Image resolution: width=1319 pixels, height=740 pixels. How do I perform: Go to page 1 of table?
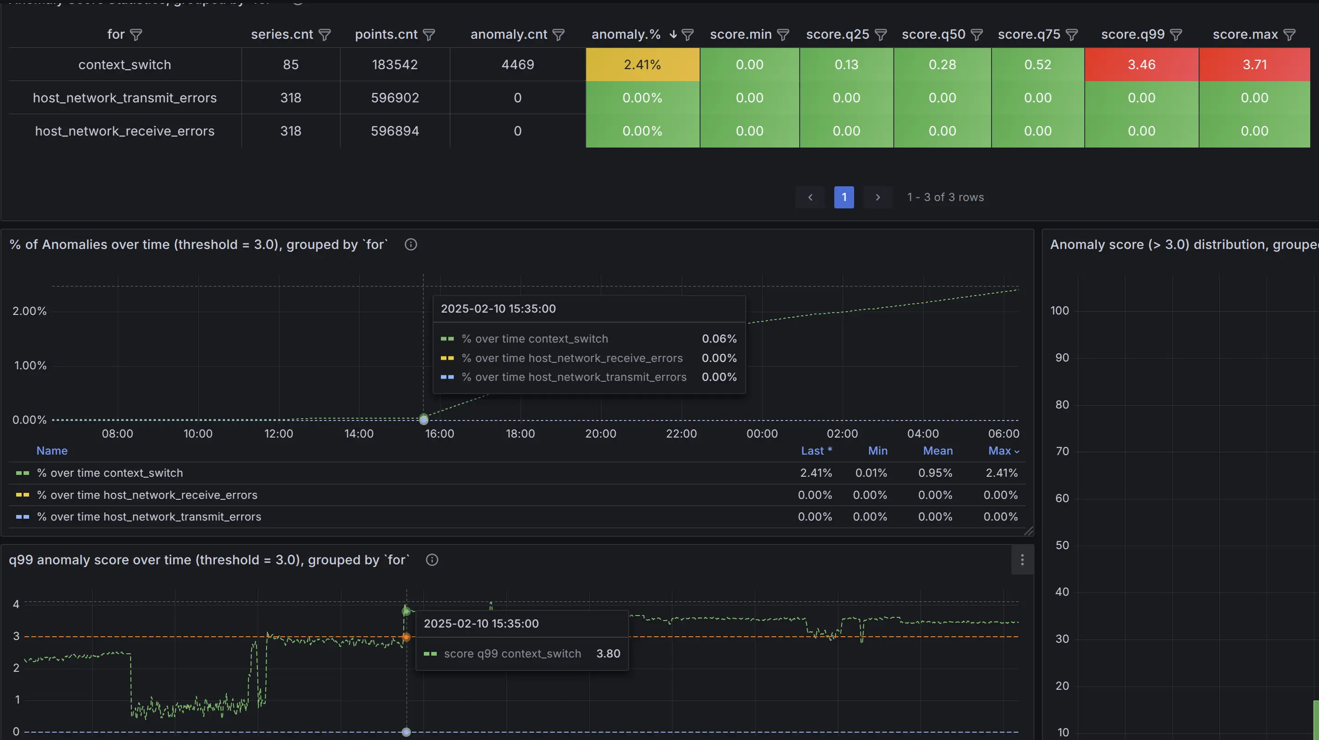[844, 197]
